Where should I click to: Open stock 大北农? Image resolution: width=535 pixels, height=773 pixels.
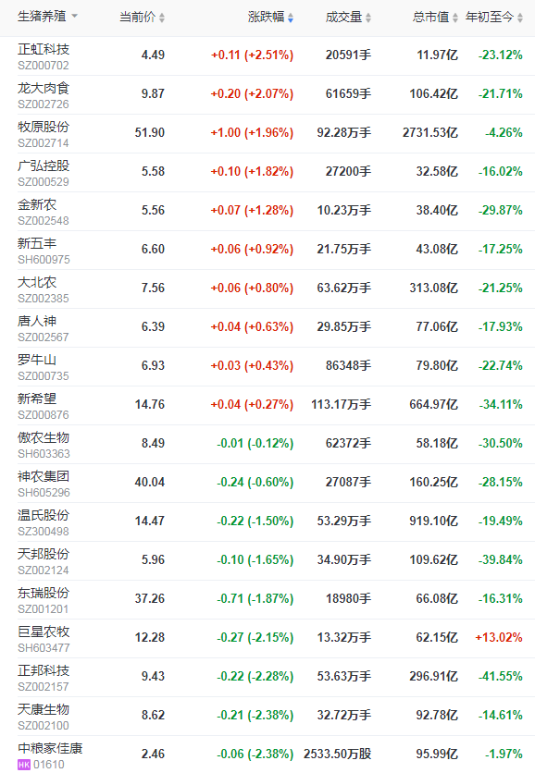click(x=37, y=283)
